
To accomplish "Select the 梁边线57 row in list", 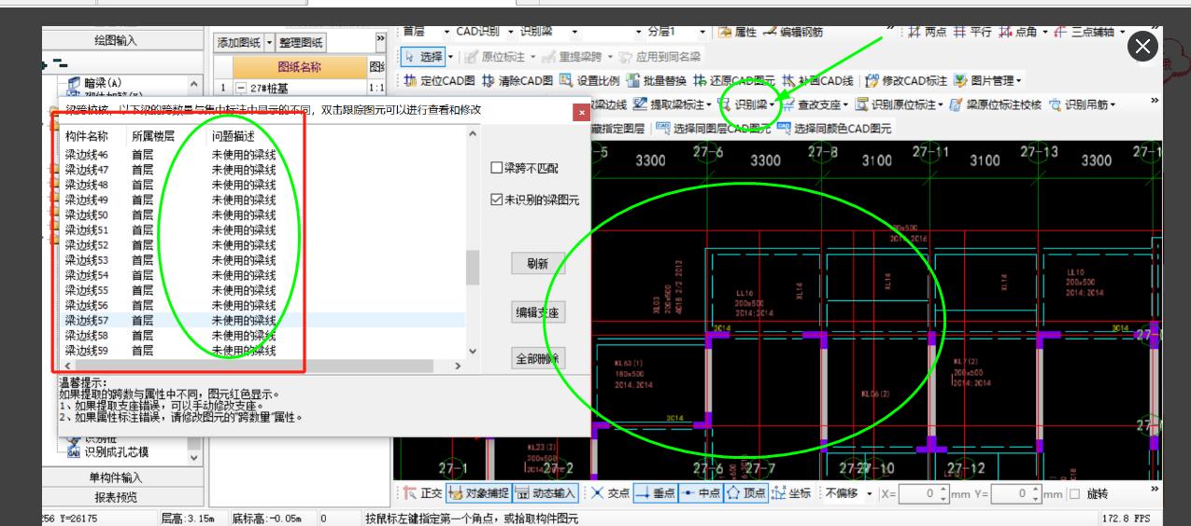I will tap(264, 320).
